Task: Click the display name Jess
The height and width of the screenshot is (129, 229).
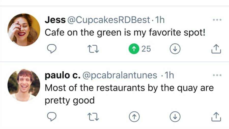Action: [55, 20]
